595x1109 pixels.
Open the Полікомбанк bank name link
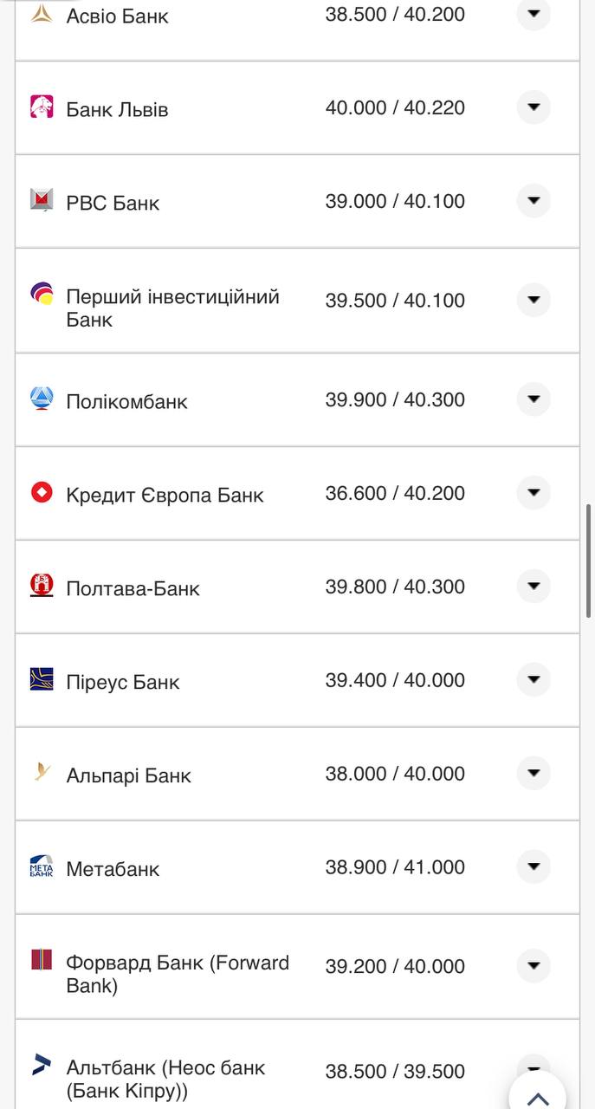[126, 401]
